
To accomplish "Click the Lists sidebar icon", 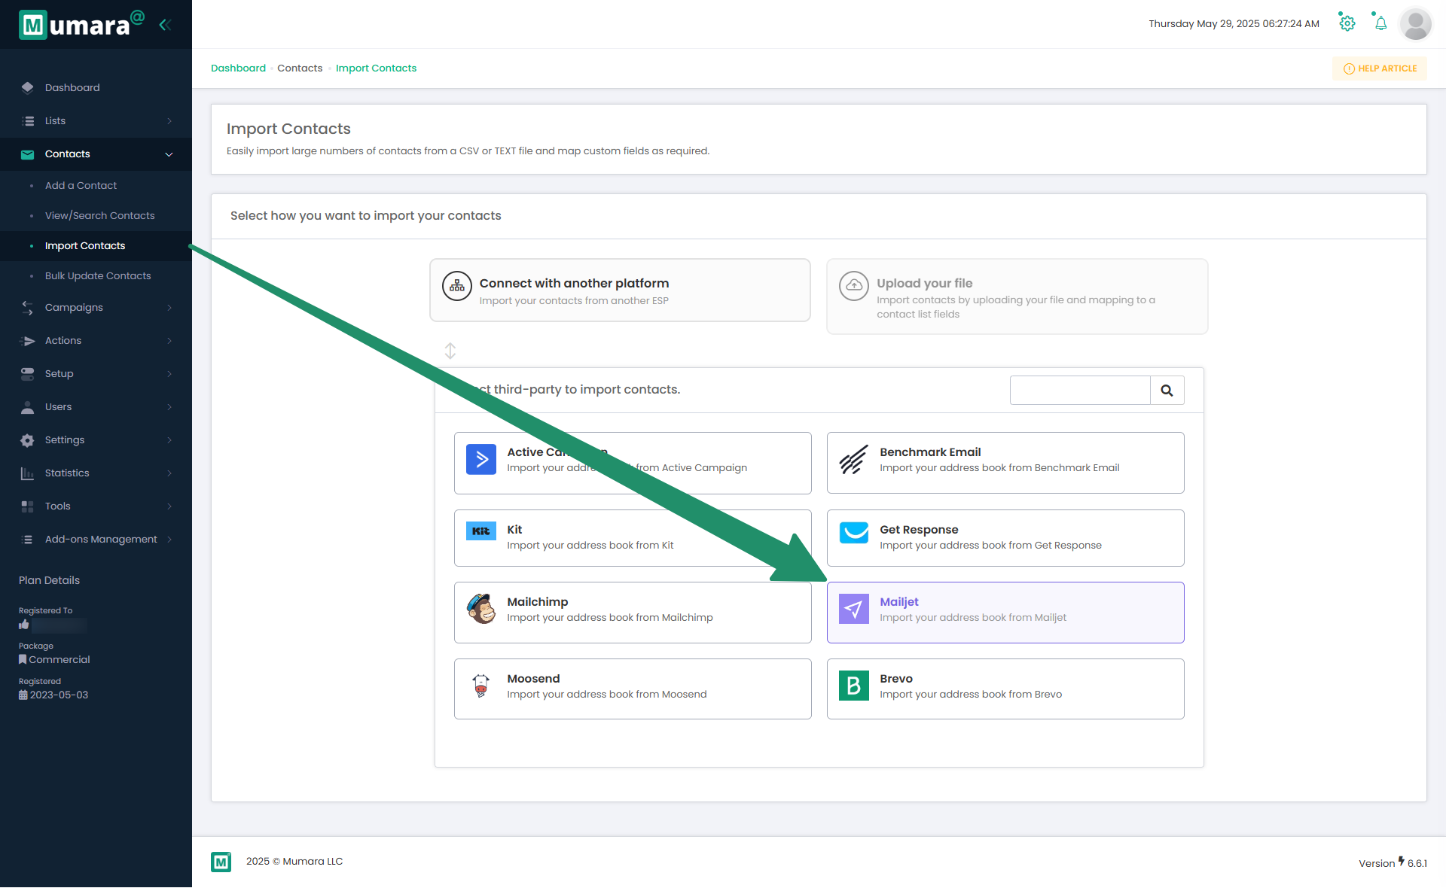I will (x=28, y=120).
